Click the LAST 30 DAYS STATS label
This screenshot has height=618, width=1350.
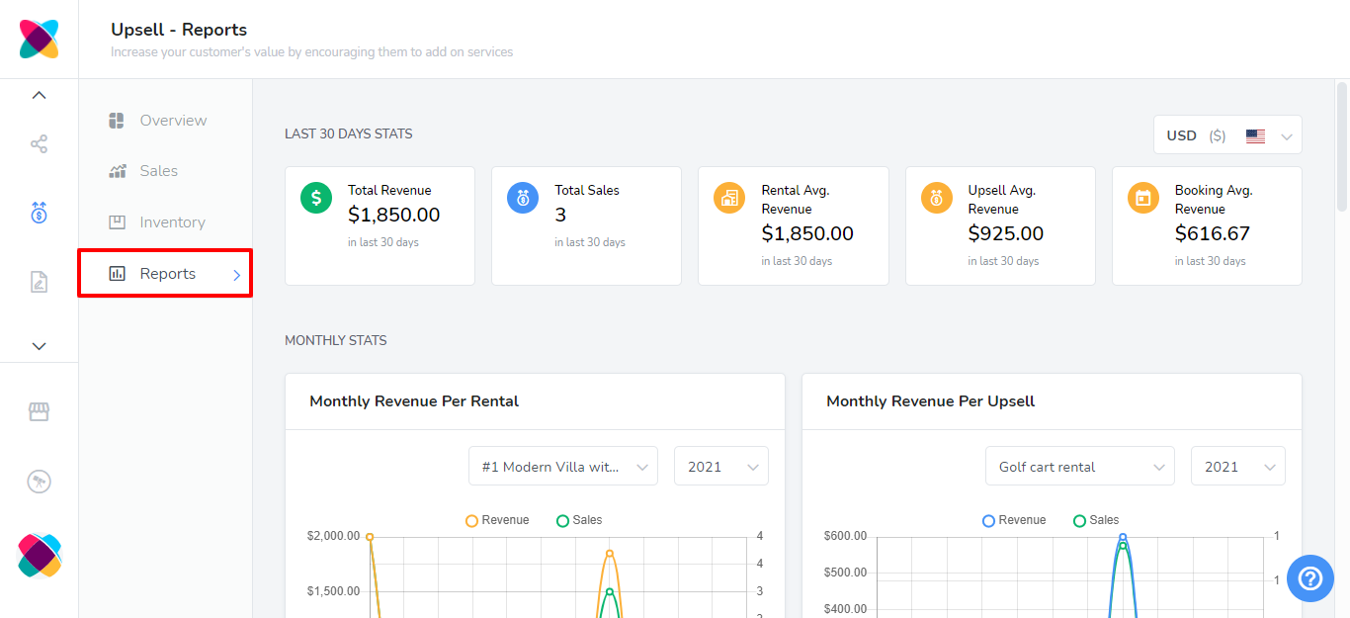coord(349,133)
